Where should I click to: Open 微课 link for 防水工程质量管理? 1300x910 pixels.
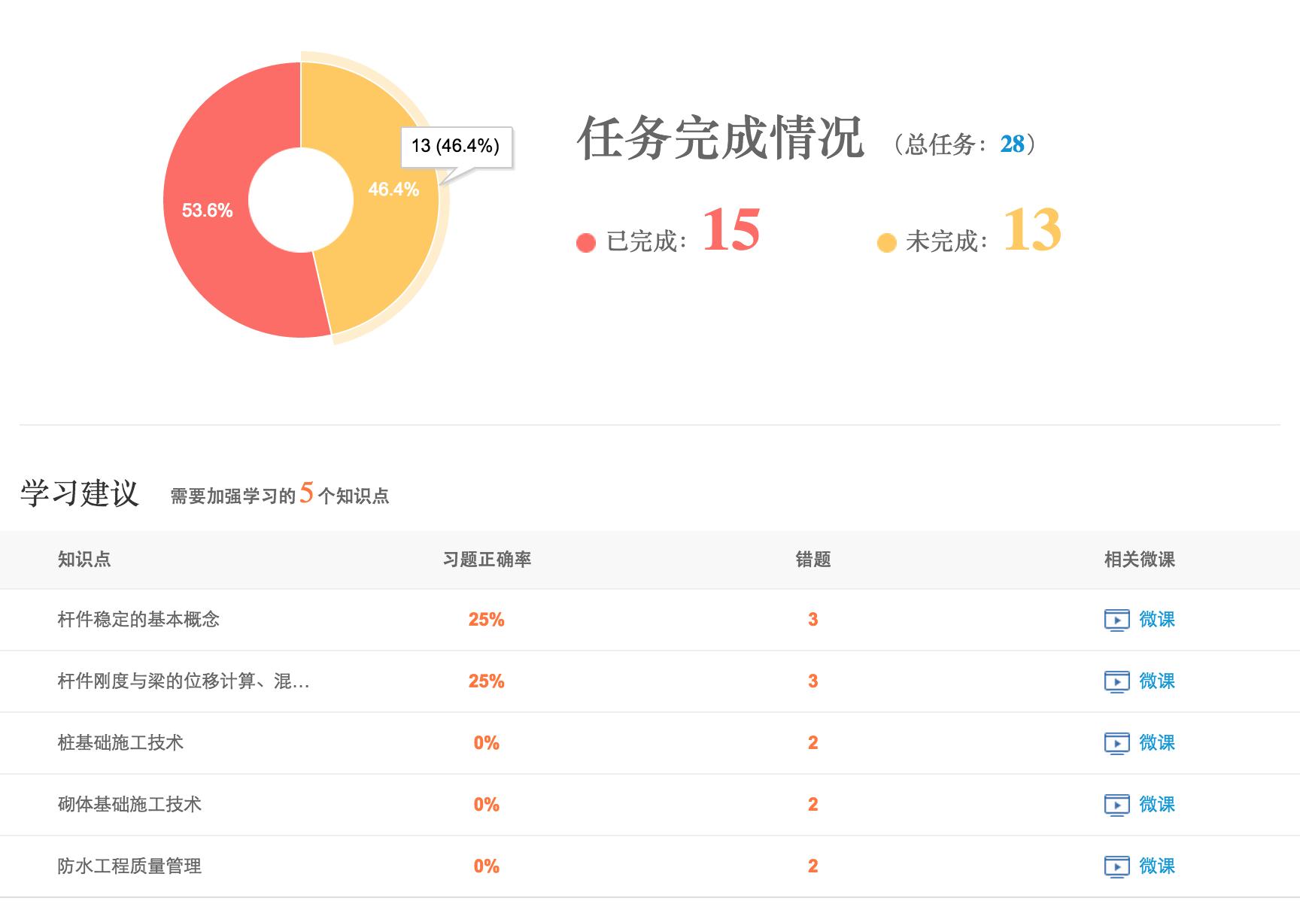click(1156, 866)
